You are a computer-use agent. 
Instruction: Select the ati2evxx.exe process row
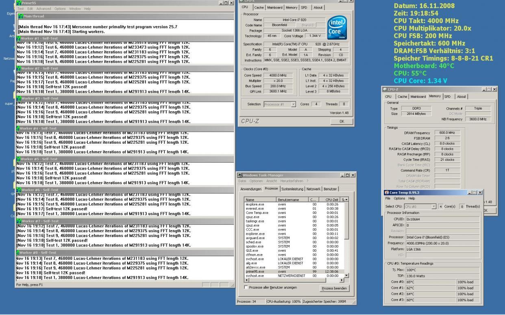[294, 268]
